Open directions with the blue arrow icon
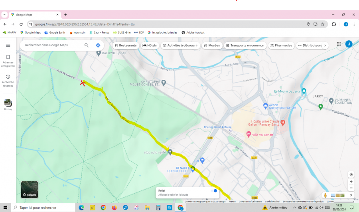Image resolution: width=359 pixels, height=212 pixels. 98,46
